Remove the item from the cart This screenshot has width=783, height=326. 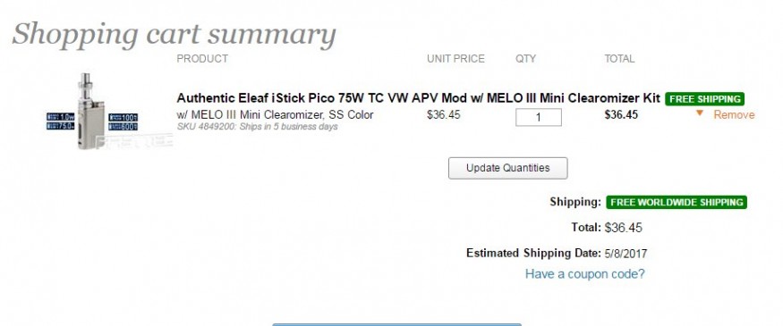click(x=734, y=115)
